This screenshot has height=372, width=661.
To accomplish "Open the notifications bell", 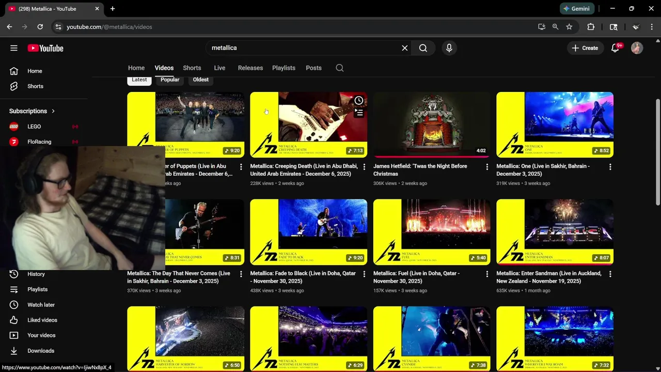I will (x=616, y=48).
